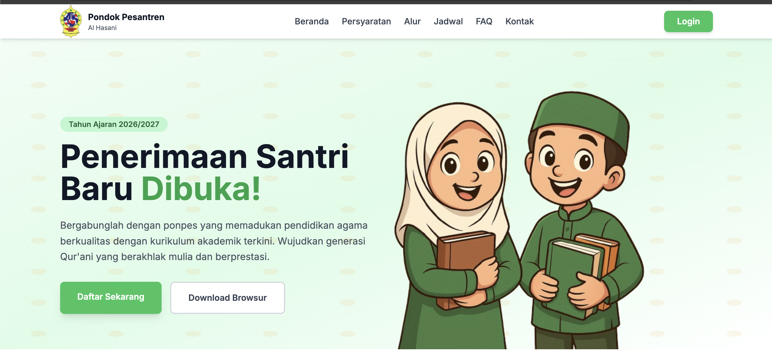Click the Bergabunglah description paragraph
The width and height of the screenshot is (772, 353).
(214, 241)
